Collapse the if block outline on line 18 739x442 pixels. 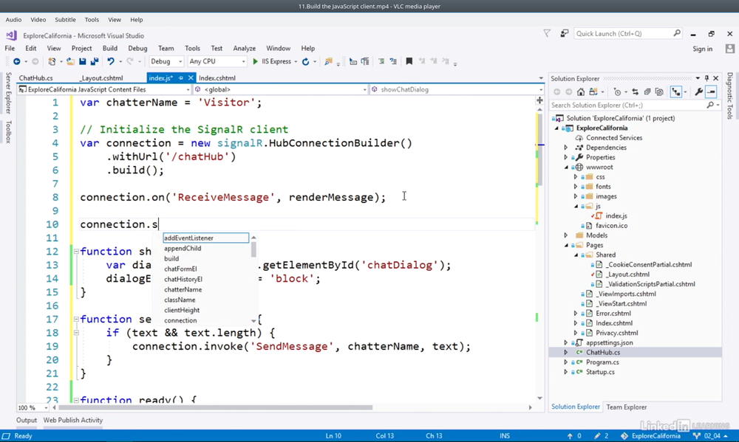tap(76, 333)
